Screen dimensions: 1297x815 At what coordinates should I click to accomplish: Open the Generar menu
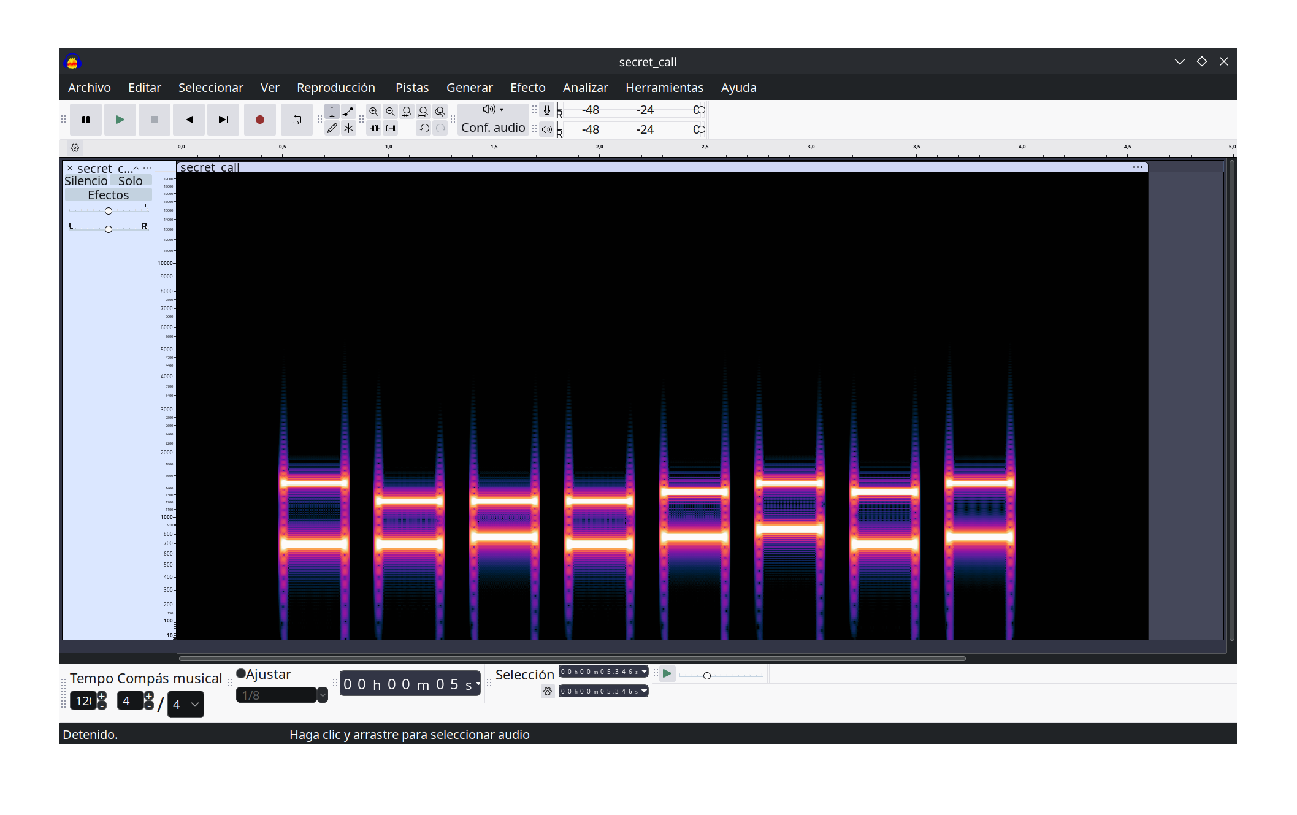470,88
